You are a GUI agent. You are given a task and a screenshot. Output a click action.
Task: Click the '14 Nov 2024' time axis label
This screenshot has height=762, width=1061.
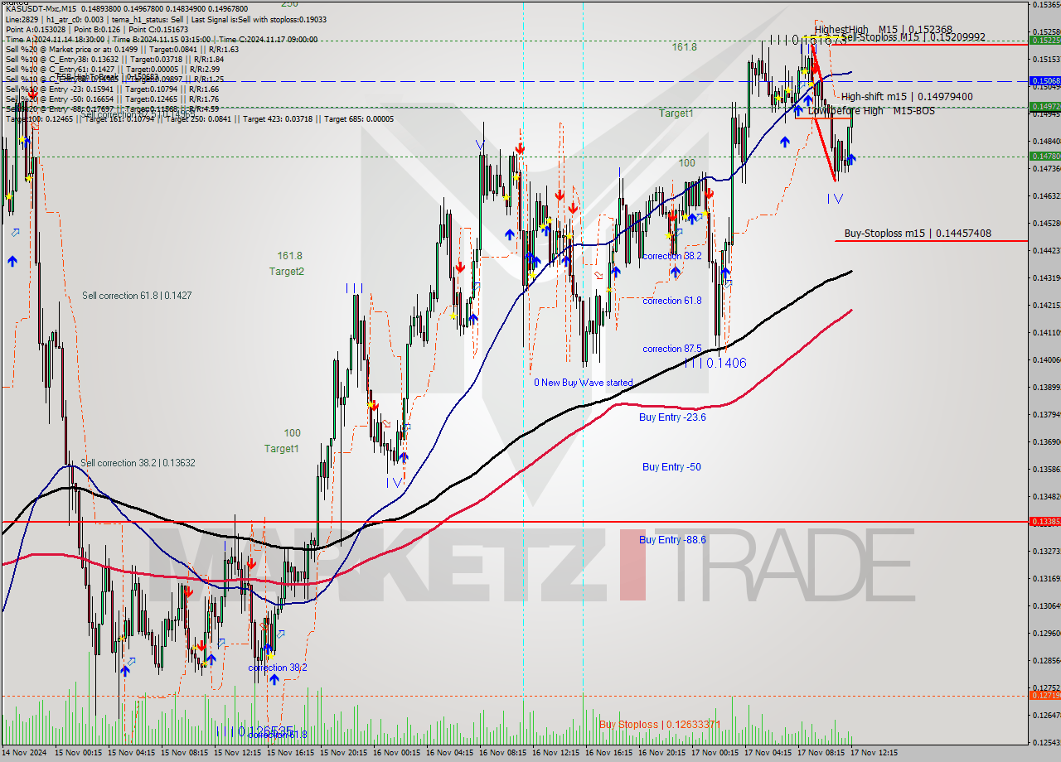[25, 754]
